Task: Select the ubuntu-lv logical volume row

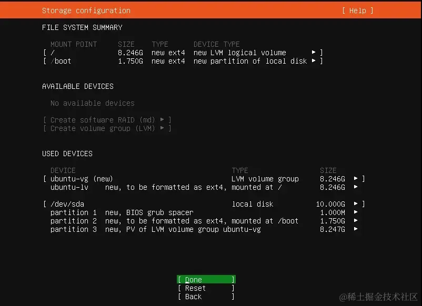Action: pyautogui.click(x=205, y=187)
